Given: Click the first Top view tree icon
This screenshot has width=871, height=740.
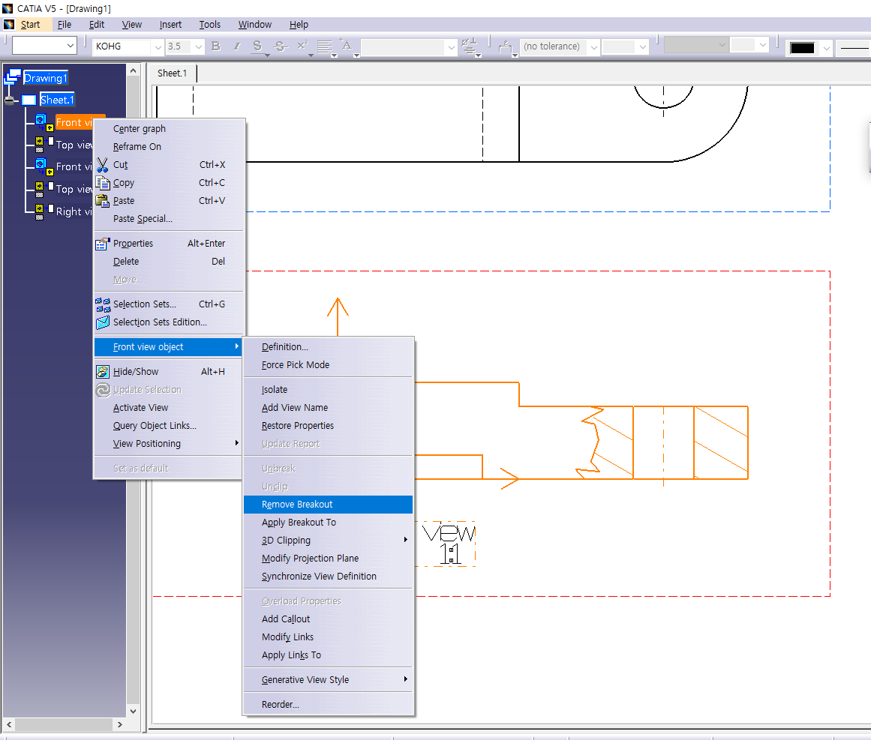Looking at the screenshot, I should pyautogui.click(x=44, y=145).
